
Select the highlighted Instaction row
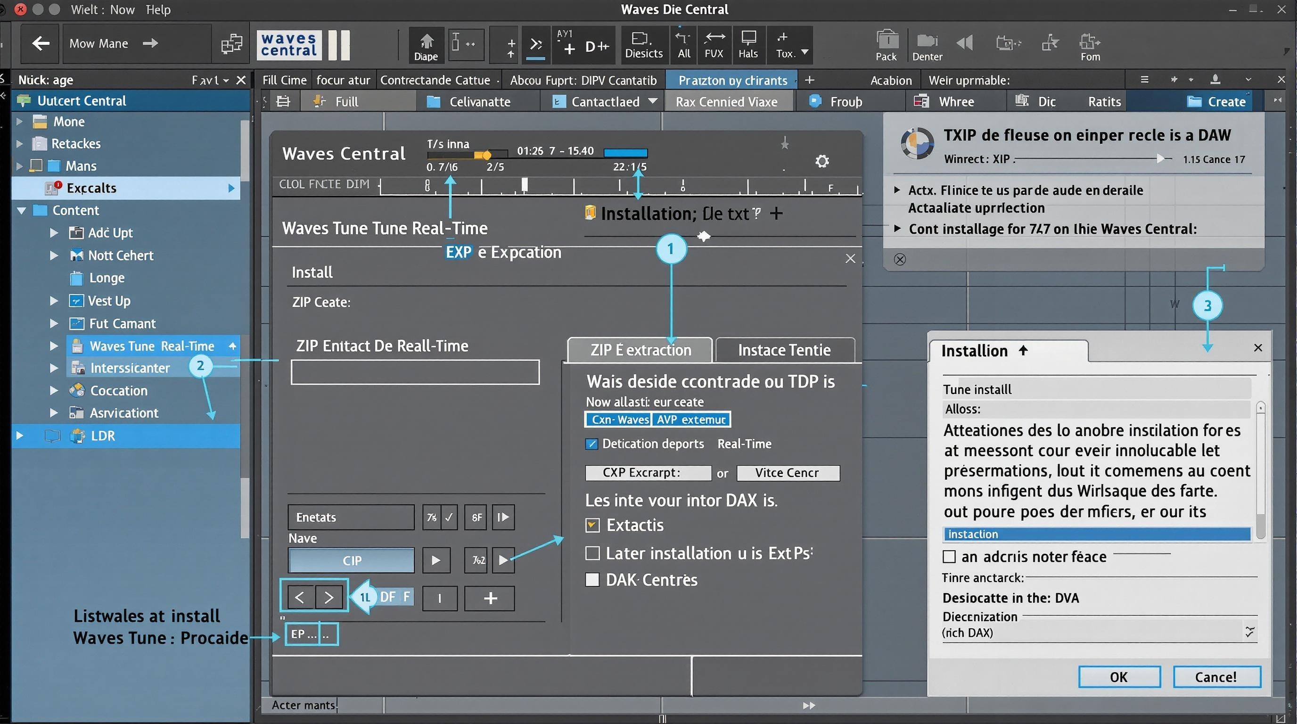tap(1096, 534)
